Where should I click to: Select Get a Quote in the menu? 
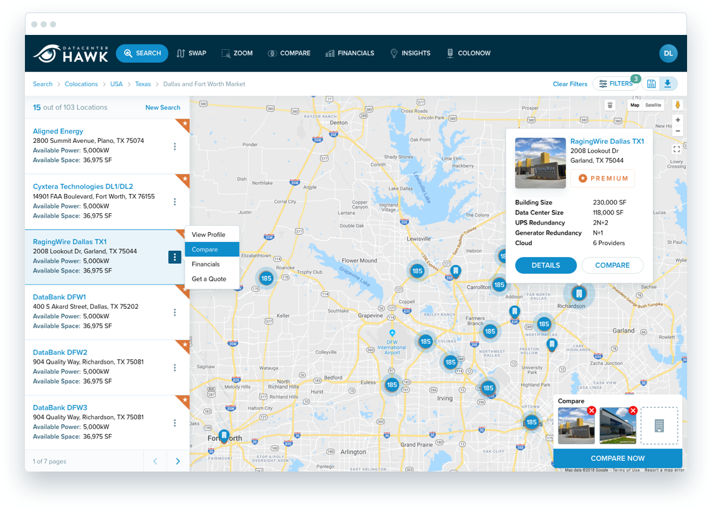(x=212, y=279)
